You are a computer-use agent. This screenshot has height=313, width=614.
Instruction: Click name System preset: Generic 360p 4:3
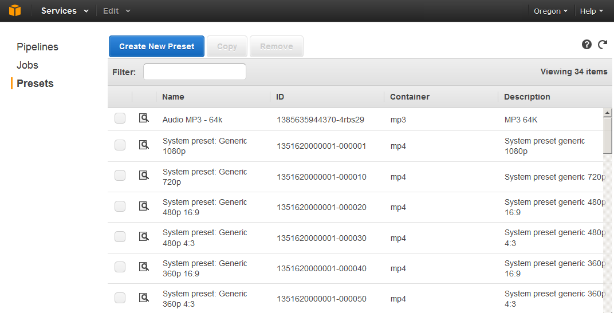tap(205, 299)
